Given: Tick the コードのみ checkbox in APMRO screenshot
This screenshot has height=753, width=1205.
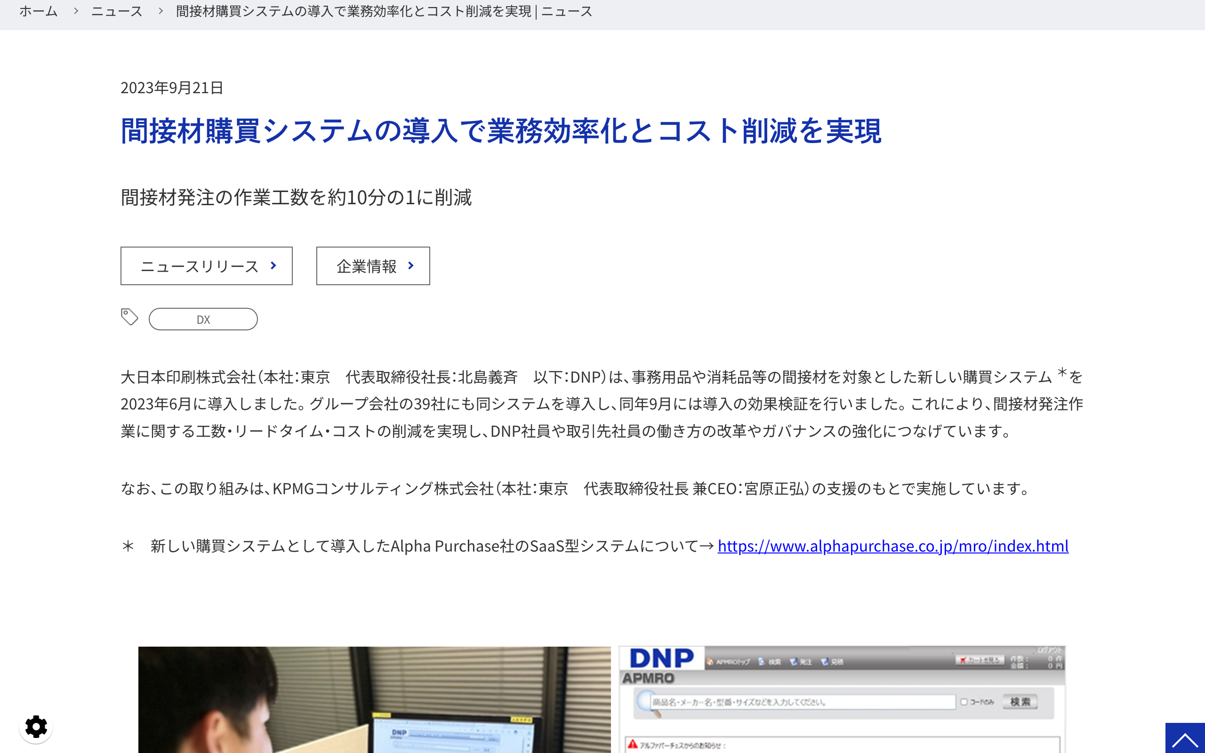Looking at the screenshot, I should (964, 702).
